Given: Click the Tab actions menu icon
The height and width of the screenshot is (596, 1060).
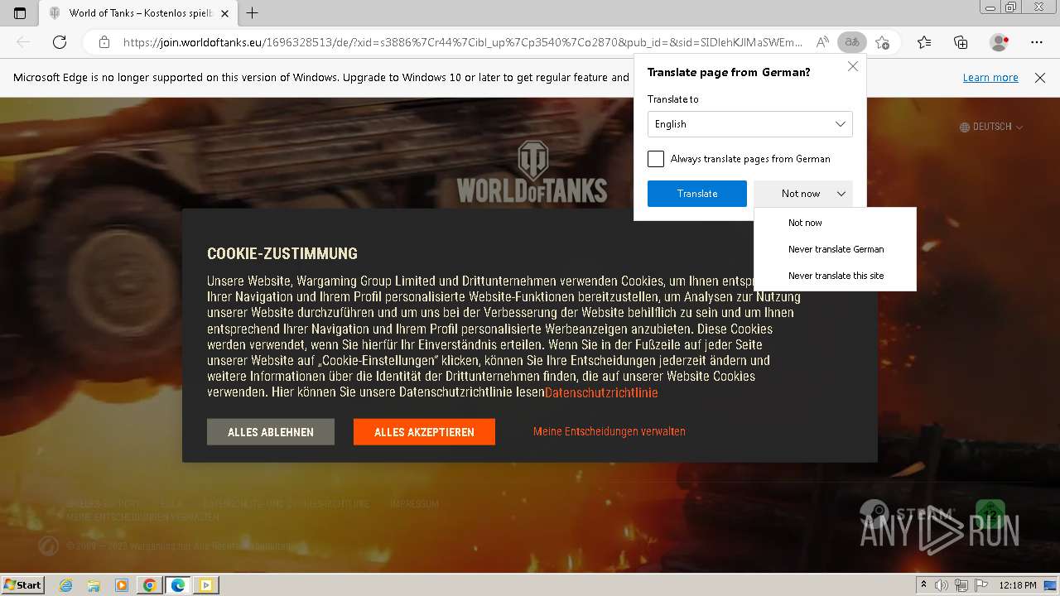Looking at the screenshot, I should pos(20,13).
